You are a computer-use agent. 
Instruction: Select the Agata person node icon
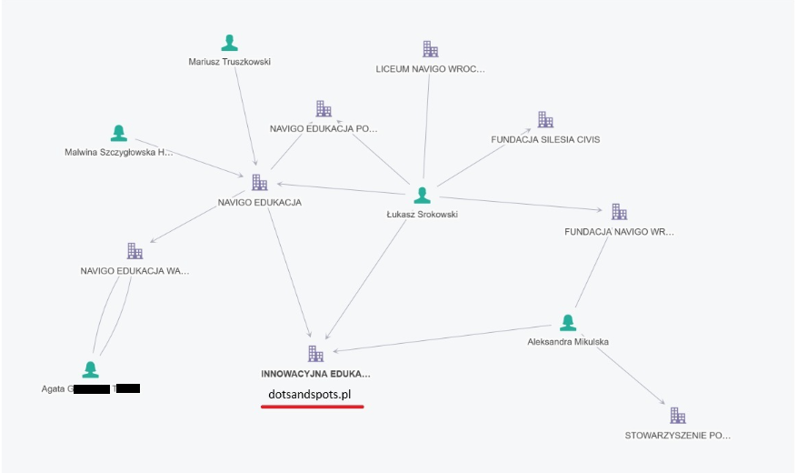(x=91, y=369)
